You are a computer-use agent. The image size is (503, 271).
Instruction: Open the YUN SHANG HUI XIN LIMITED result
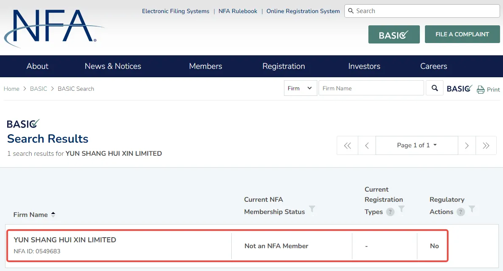click(x=65, y=240)
